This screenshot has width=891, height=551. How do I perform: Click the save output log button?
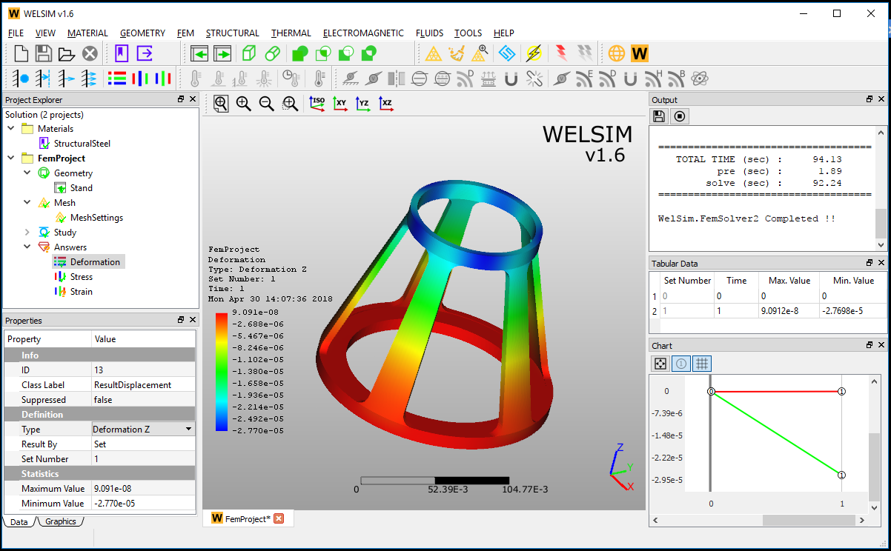pos(659,116)
